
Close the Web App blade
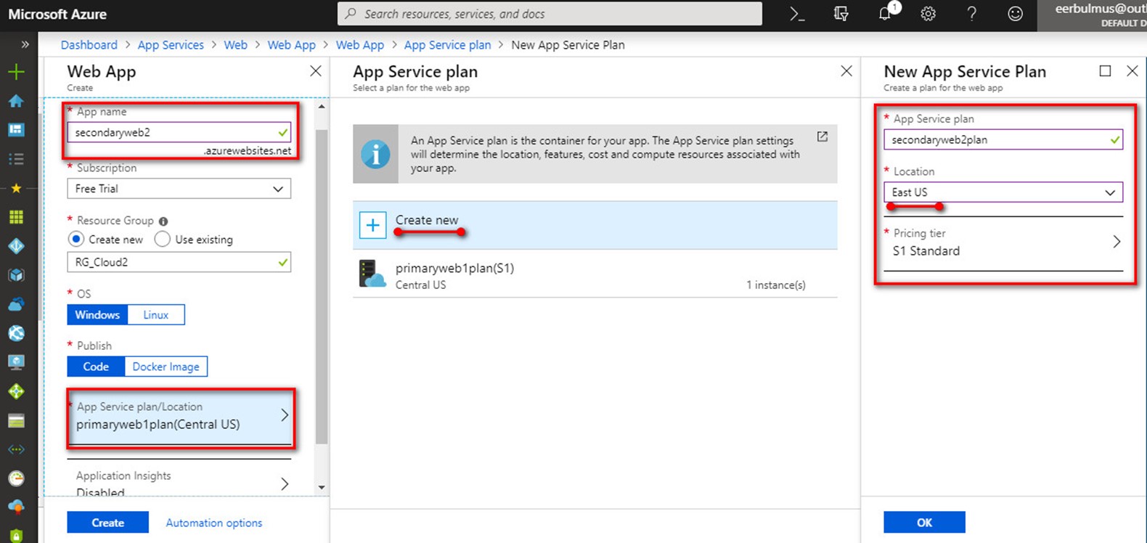pyautogui.click(x=315, y=71)
